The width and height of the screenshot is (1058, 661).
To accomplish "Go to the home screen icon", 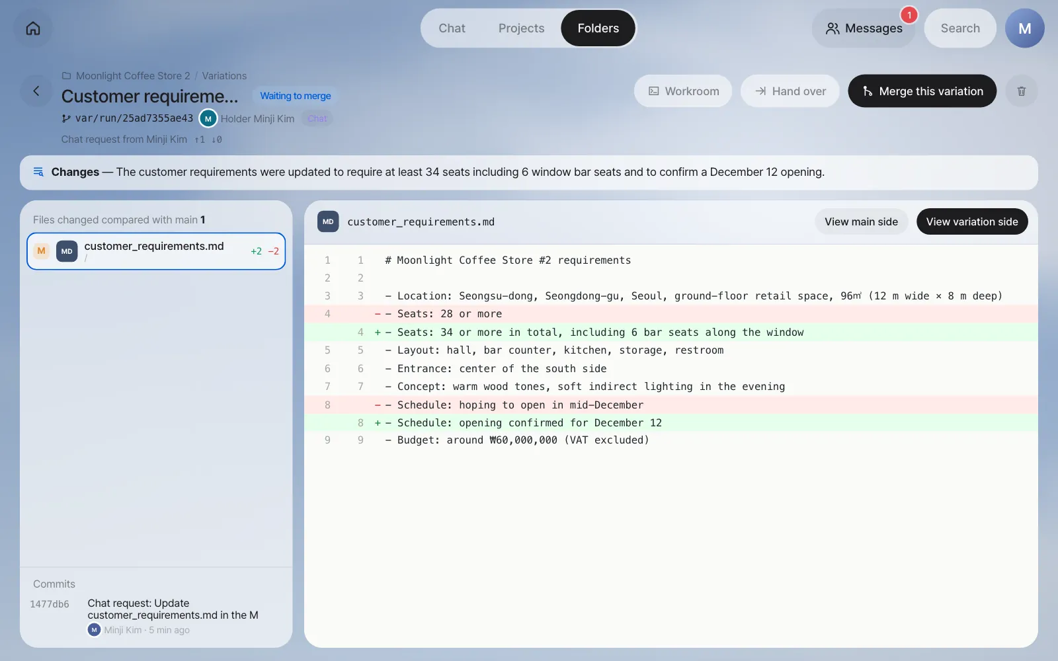I will 33,28.
